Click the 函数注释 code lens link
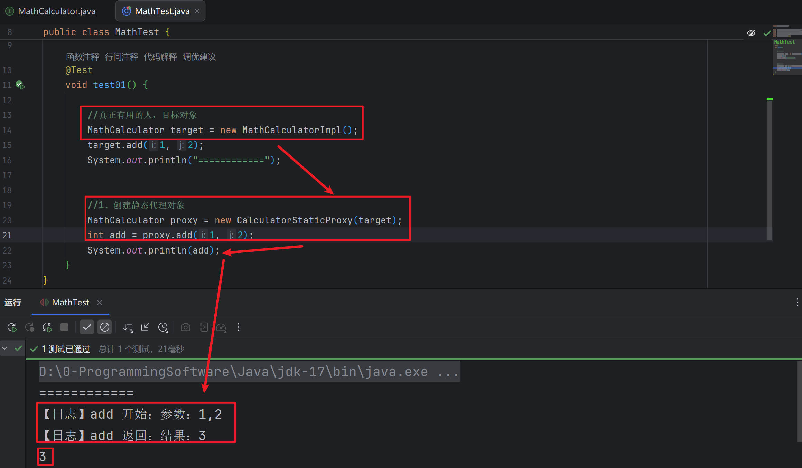The width and height of the screenshot is (802, 468). click(x=83, y=57)
